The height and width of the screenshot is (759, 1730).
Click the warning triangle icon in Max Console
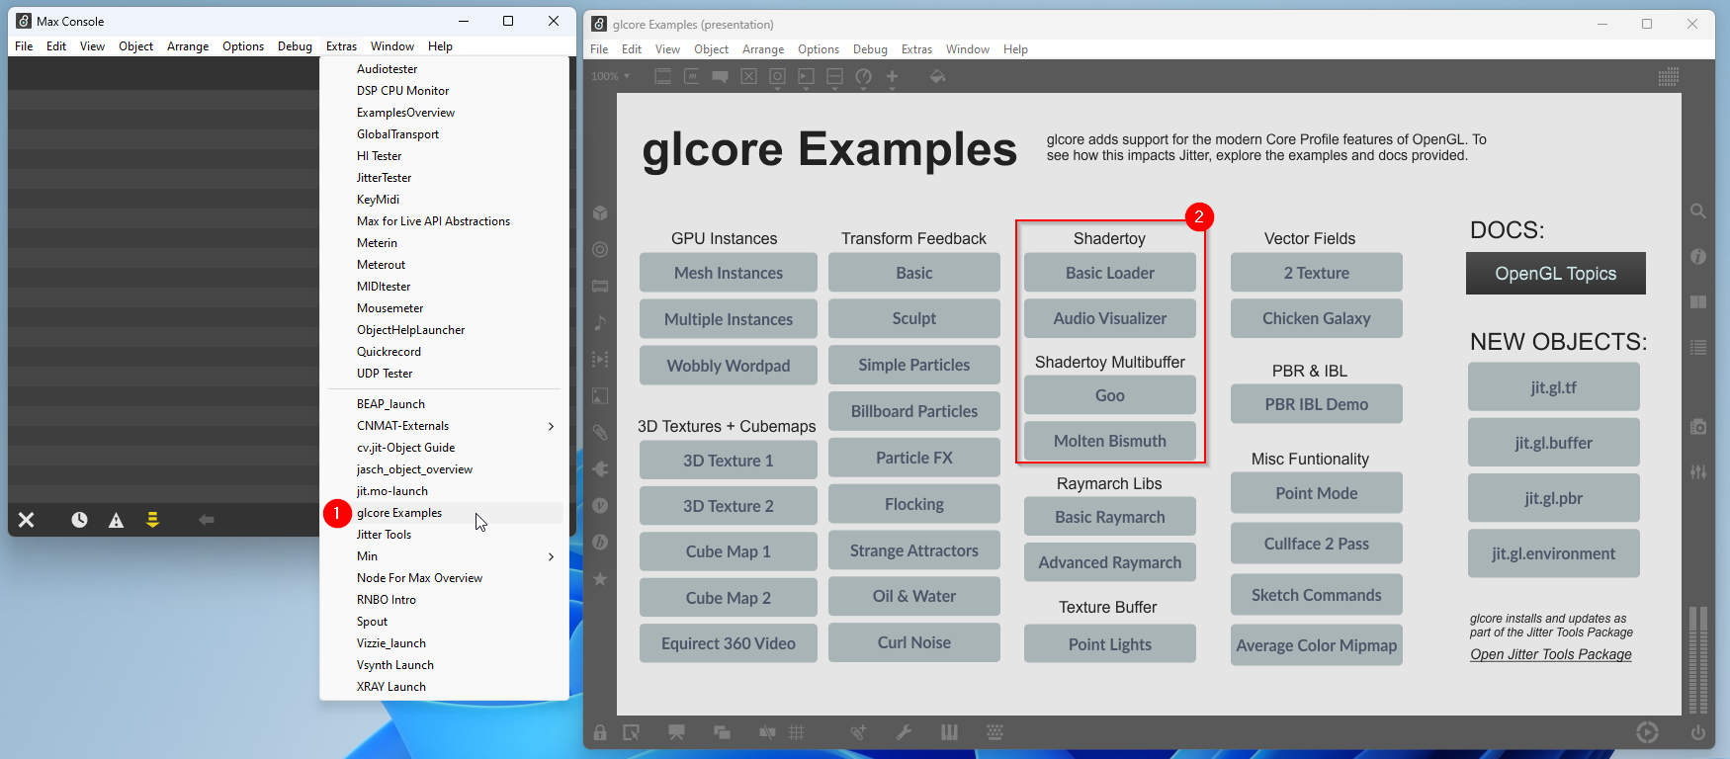click(116, 520)
